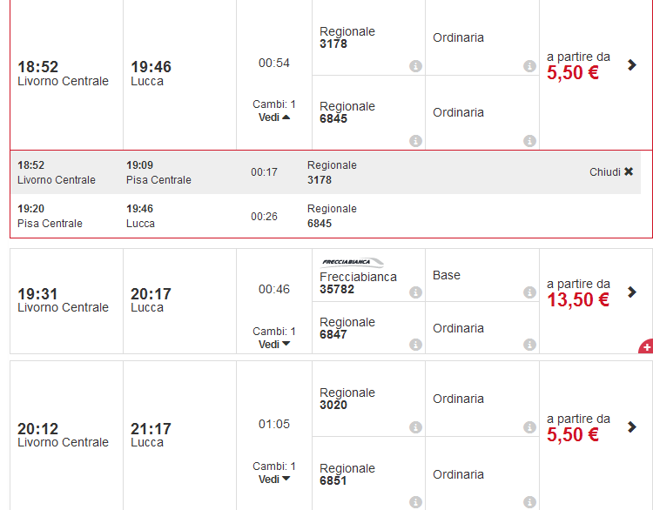This screenshot has width=653, height=510.
Task: Show info for Regionale 6847
Action: click(x=415, y=345)
